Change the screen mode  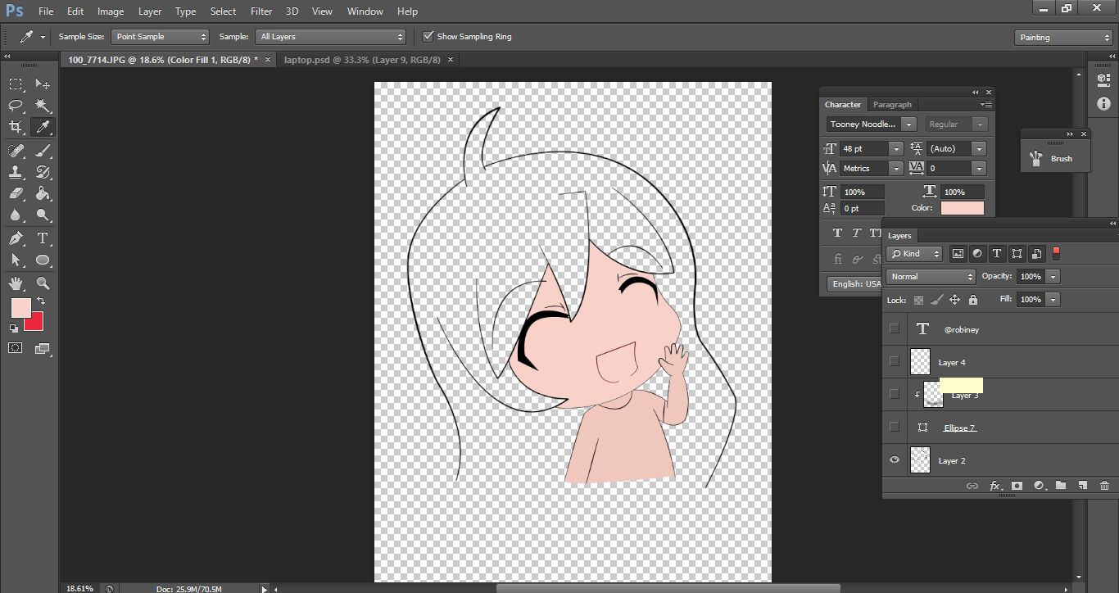43,348
